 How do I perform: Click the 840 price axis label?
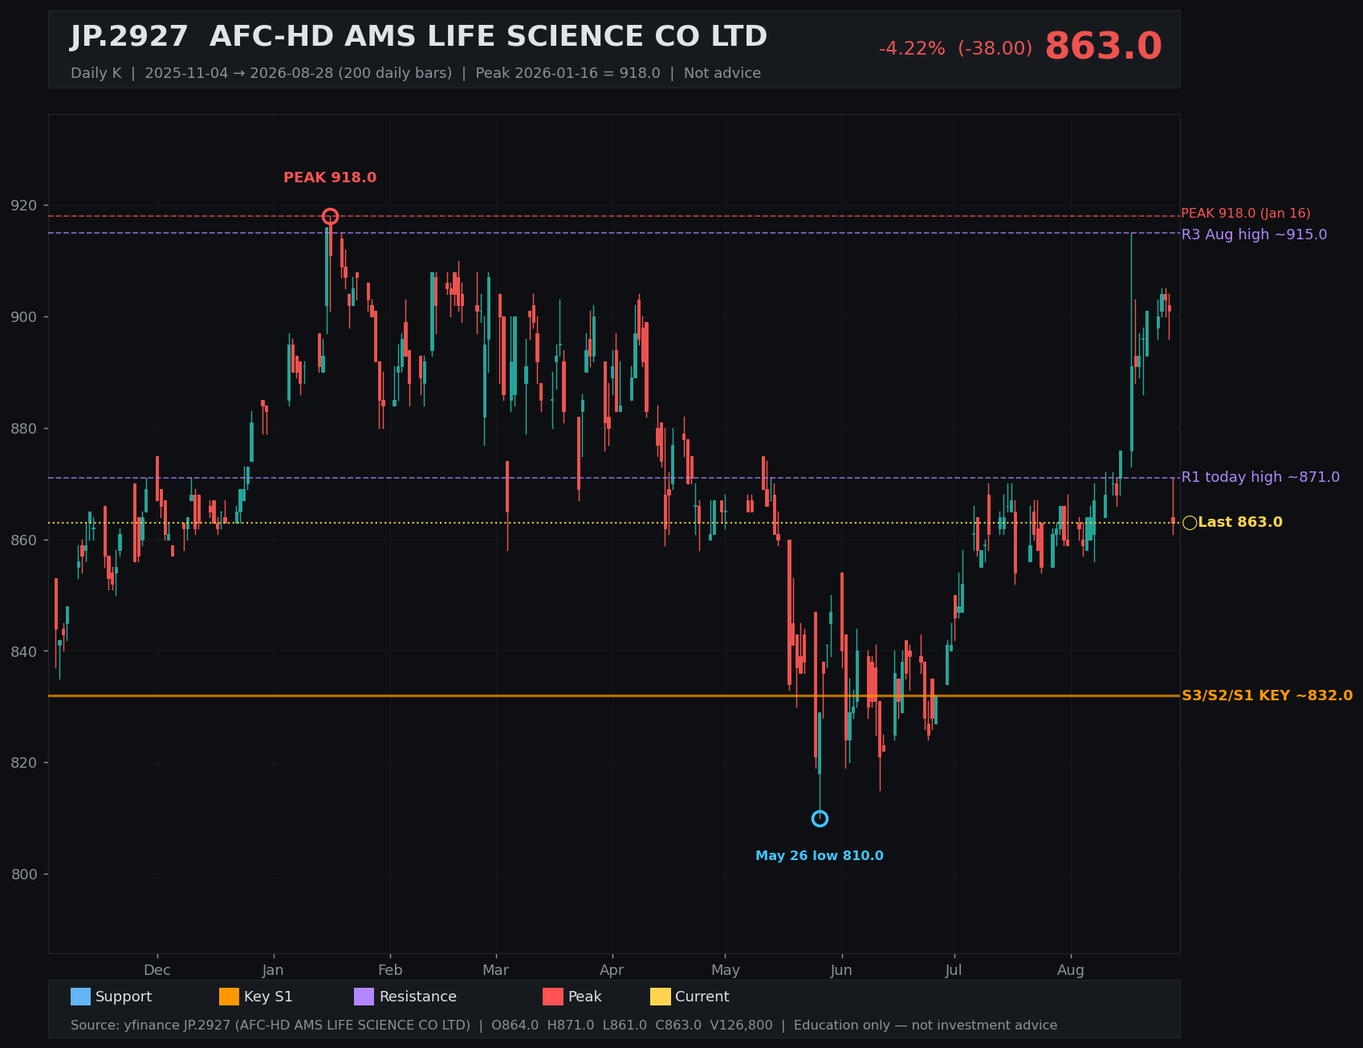[x=24, y=651]
